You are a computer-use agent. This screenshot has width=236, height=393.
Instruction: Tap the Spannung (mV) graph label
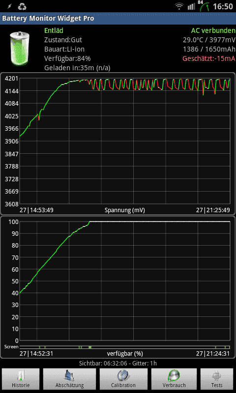[125, 210]
